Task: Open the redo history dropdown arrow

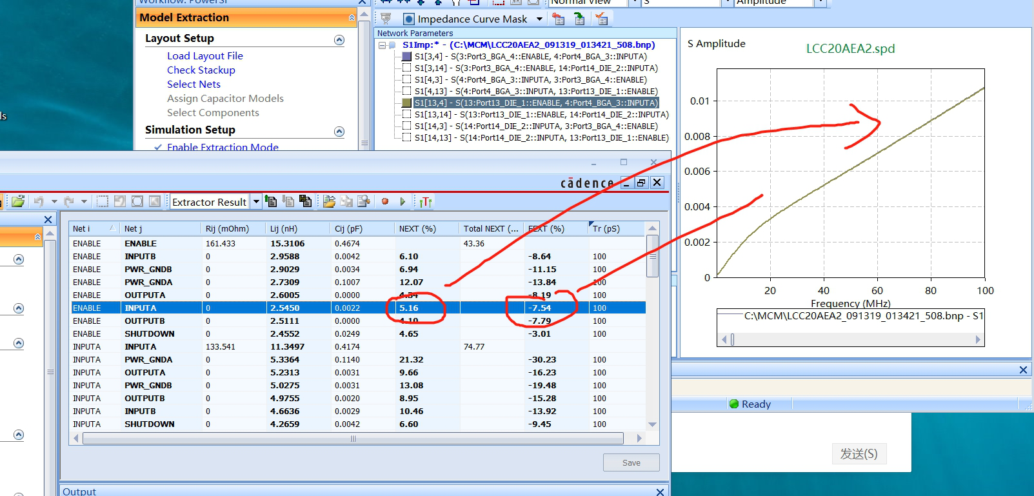Action: [x=84, y=201]
